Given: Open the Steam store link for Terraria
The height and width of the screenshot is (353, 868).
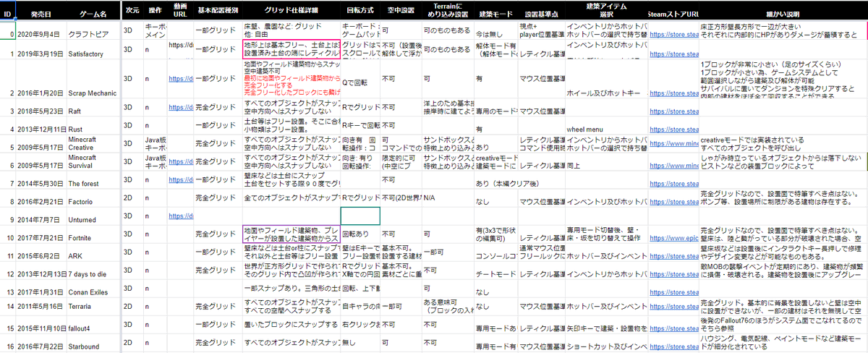Looking at the screenshot, I should pyautogui.click(x=673, y=307).
